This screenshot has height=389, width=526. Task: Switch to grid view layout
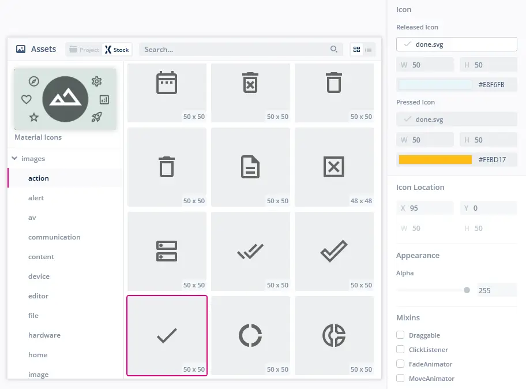coord(356,50)
